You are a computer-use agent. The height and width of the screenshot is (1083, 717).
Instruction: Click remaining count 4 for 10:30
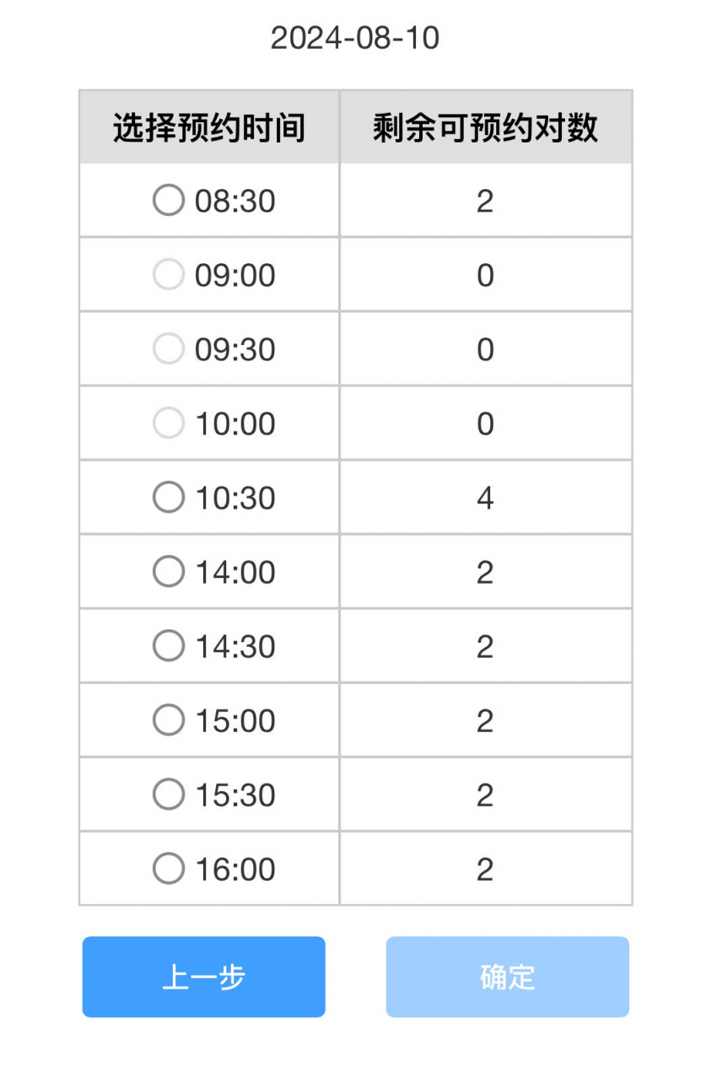485,498
